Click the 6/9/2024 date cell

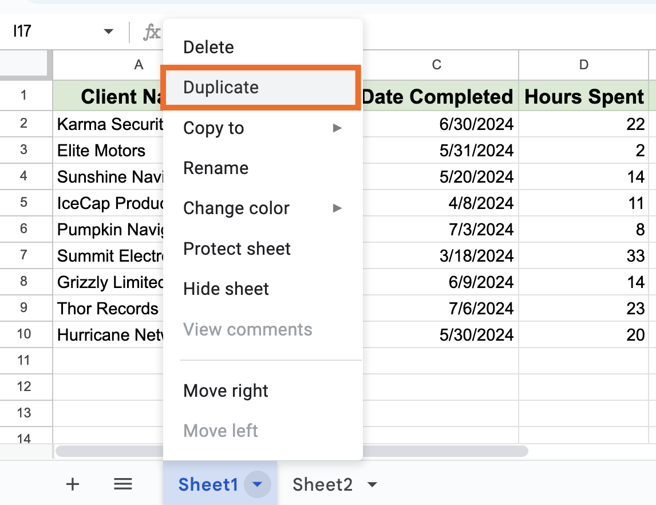click(441, 282)
